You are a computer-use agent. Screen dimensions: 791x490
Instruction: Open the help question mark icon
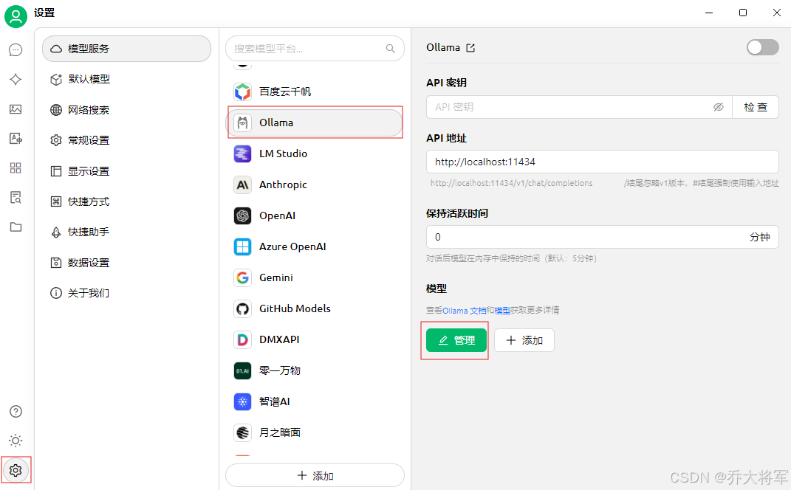click(16, 411)
